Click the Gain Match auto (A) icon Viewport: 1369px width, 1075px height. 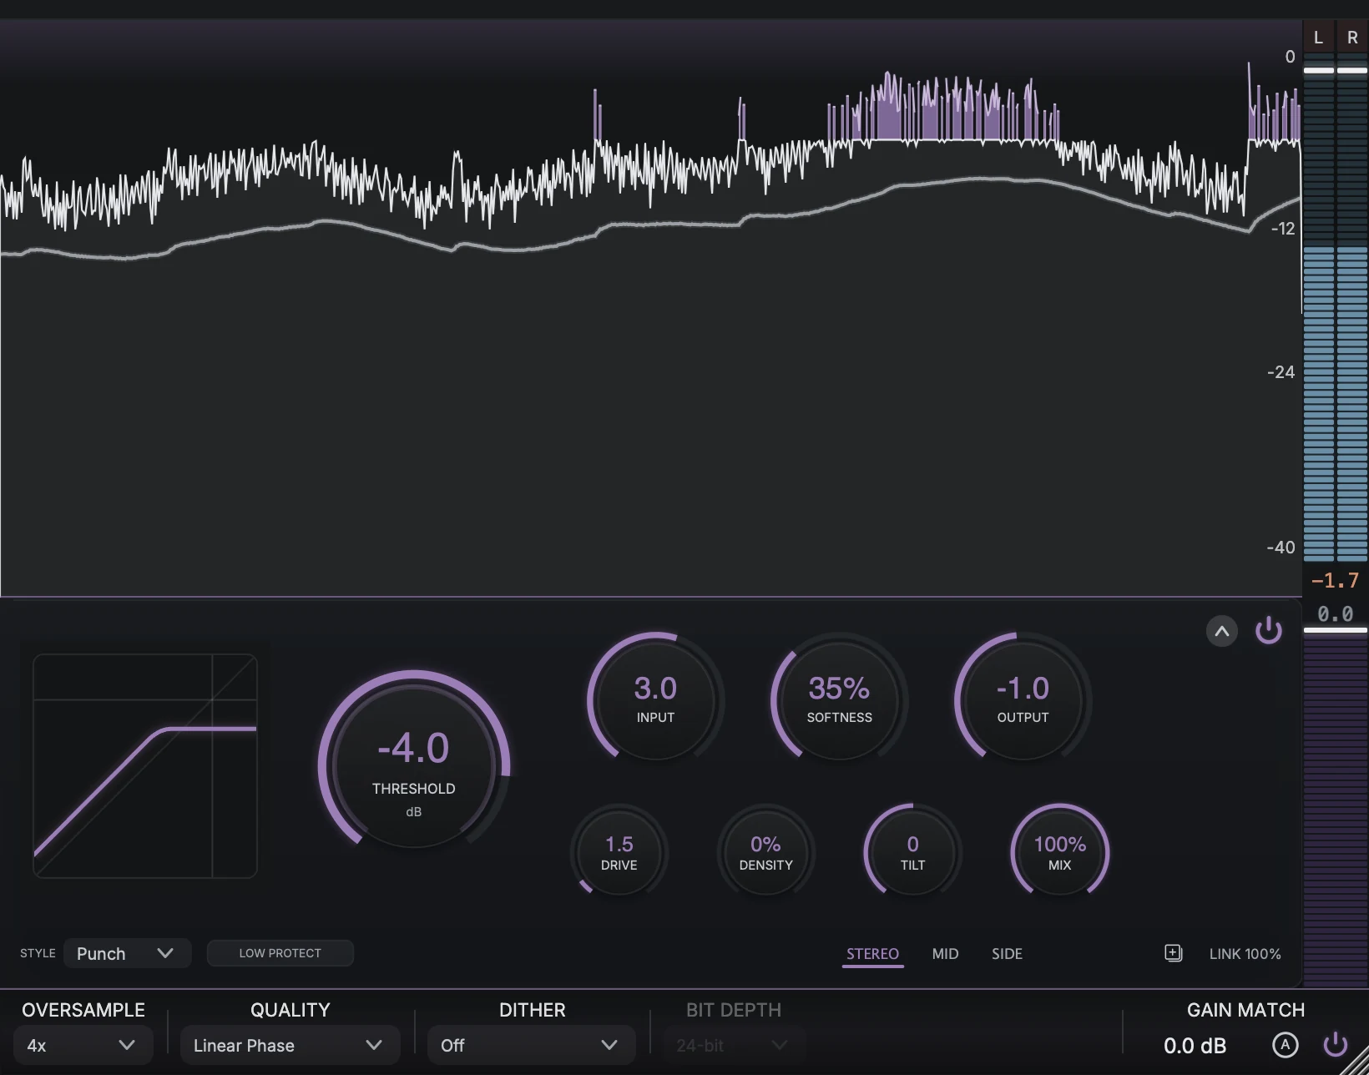click(x=1286, y=1045)
